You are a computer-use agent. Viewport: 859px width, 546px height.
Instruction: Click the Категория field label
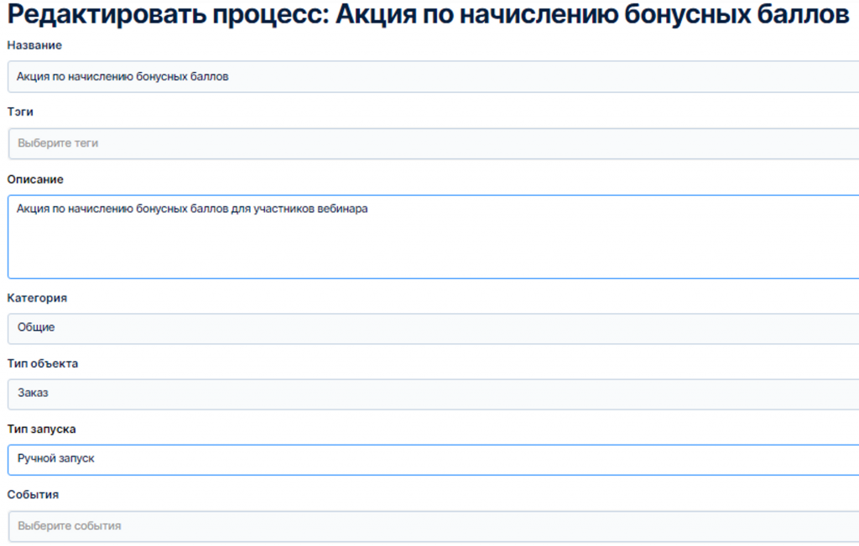tap(37, 298)
